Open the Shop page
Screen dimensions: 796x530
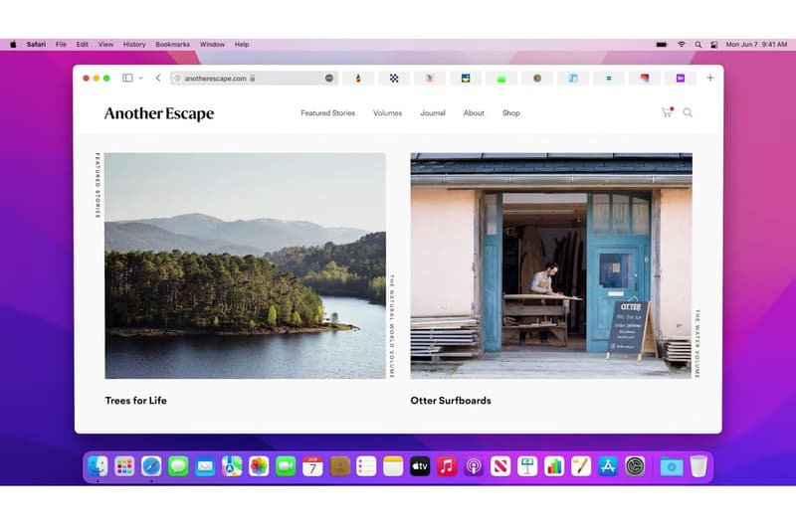coord(511,113)
